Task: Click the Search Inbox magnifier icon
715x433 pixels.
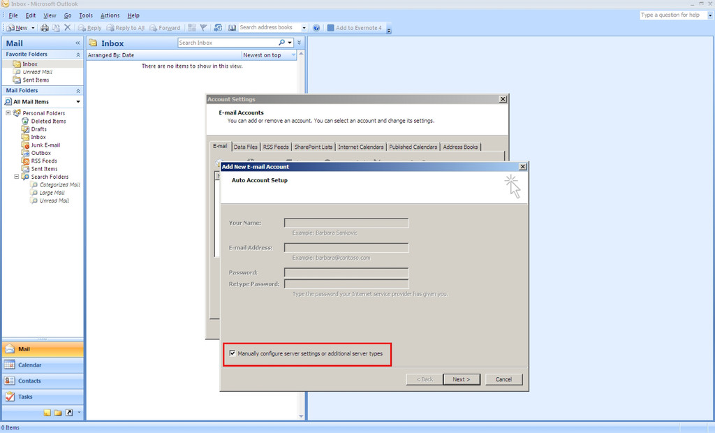Action: 282,43
